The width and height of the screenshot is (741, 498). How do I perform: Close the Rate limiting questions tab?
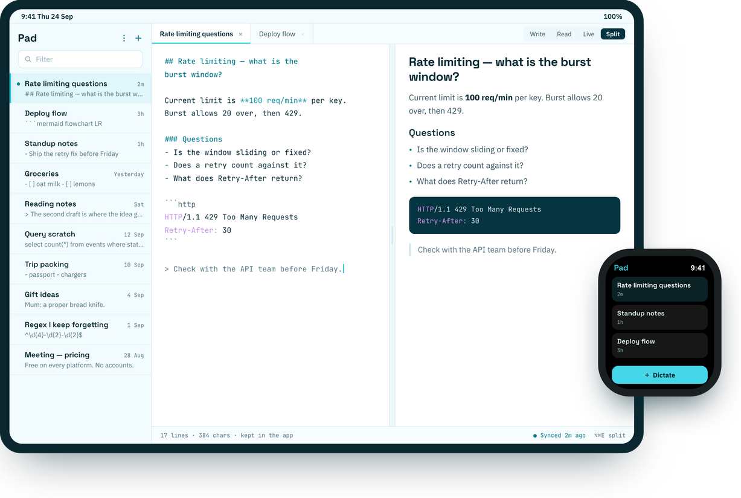point(240,34)
